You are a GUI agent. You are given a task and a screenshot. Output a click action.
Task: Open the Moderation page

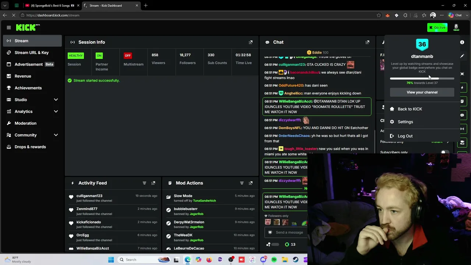point(32,123)
